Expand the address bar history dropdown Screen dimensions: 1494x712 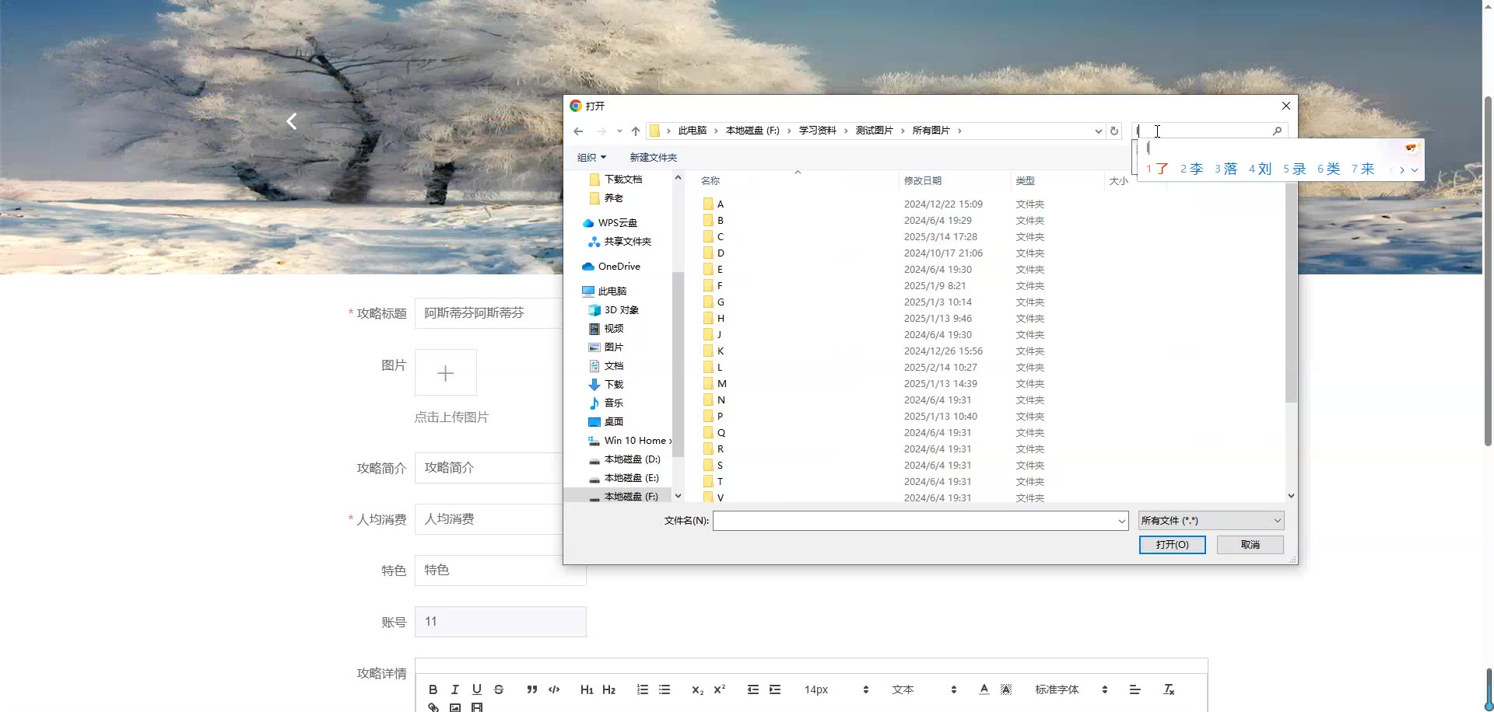tap(1098, 131)
